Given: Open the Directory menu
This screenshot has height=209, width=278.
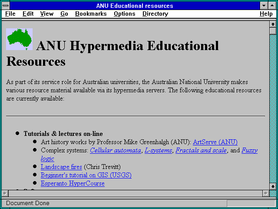Looking at the screenshot, I should (x=156, y=14).
